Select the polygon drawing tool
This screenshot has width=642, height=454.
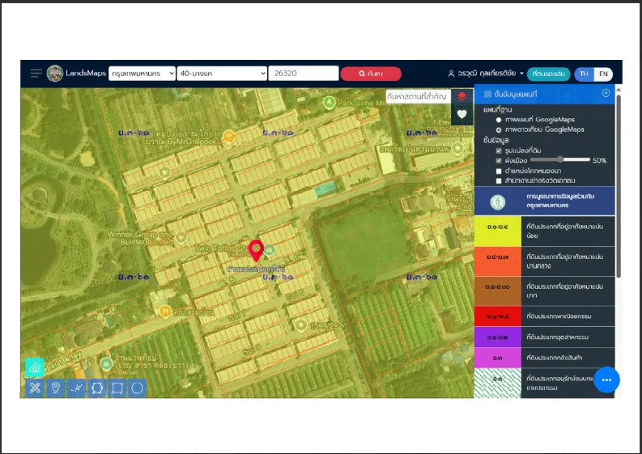[97, 388]
